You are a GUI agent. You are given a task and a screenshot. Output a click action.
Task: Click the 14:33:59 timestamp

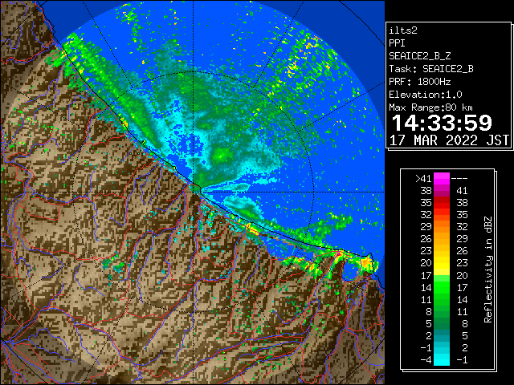coord(442,123)
